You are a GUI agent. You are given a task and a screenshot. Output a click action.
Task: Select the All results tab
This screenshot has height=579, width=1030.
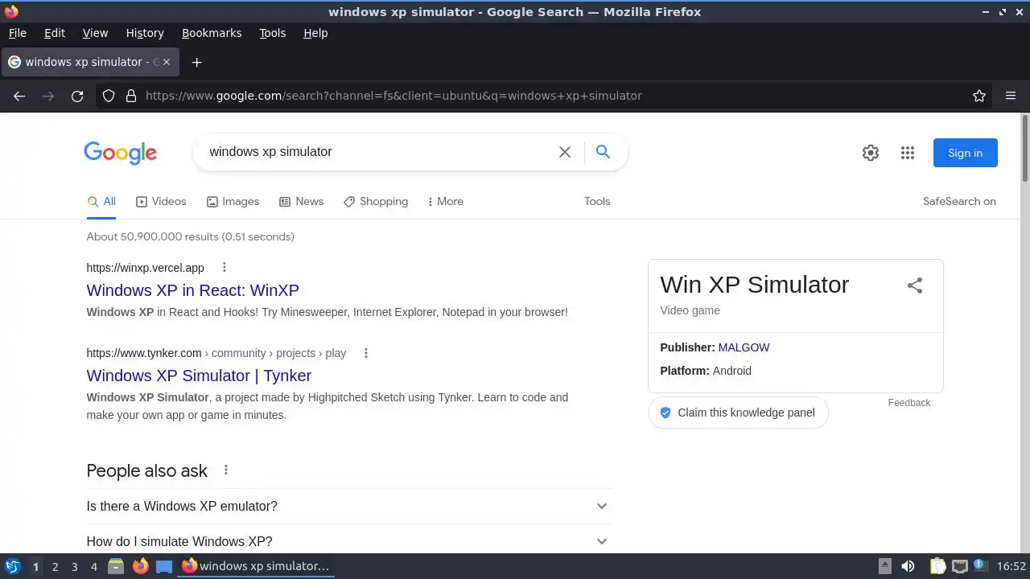(101, 202)
